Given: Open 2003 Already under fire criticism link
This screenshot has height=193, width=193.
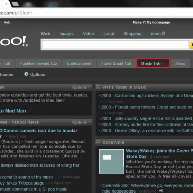Looking at the screenshot, I should click(x=147, y=124).
